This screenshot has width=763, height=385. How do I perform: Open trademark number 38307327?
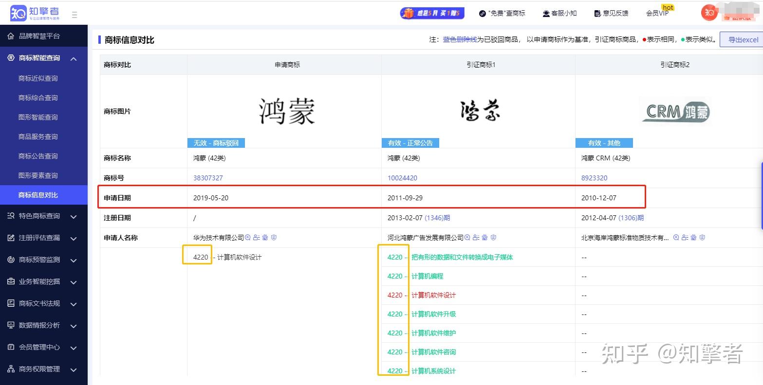pos(208,178)
